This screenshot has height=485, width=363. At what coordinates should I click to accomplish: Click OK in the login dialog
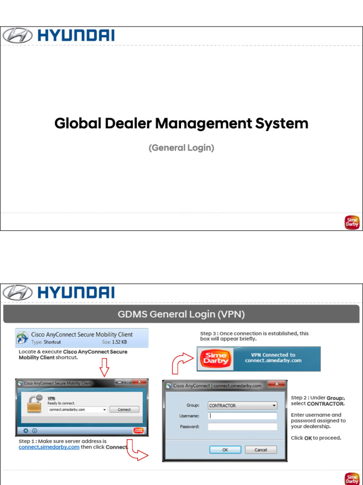225,450
